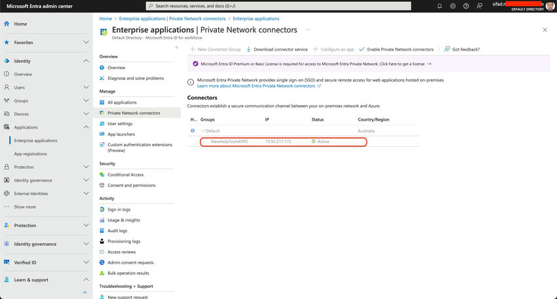Click the Usage & insights icon

[102, 220]
